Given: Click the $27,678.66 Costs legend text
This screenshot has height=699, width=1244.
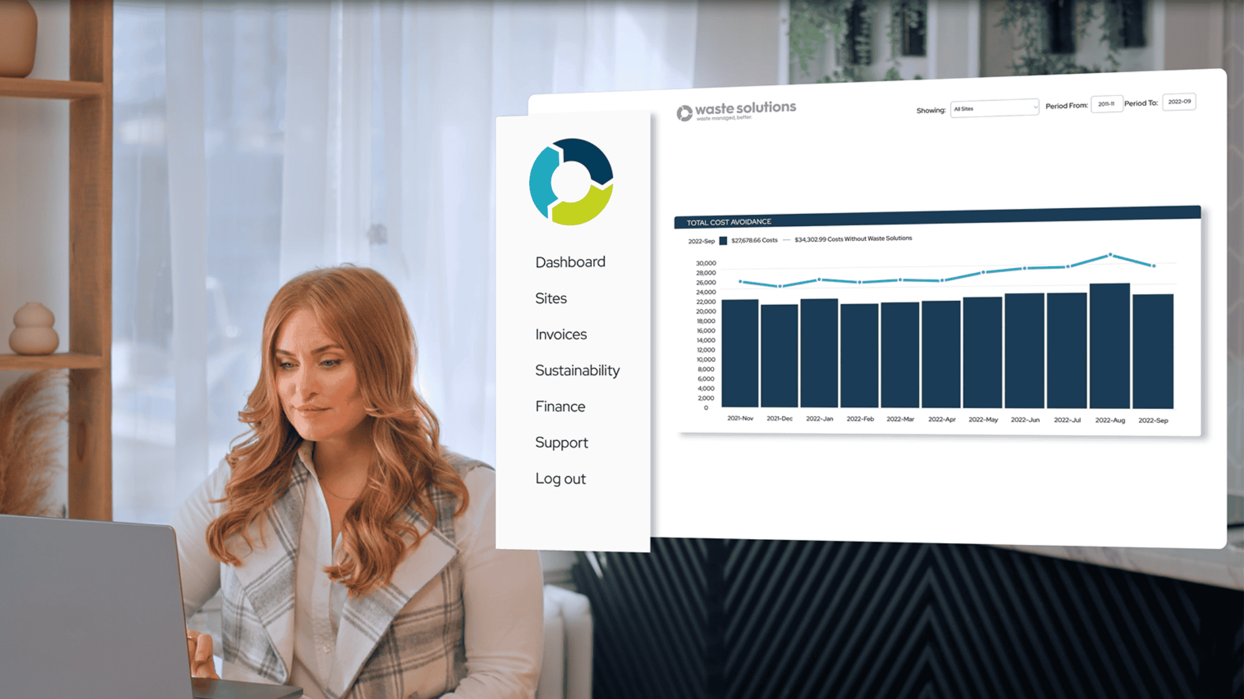Looking at the screenshot, I should 754,240.
